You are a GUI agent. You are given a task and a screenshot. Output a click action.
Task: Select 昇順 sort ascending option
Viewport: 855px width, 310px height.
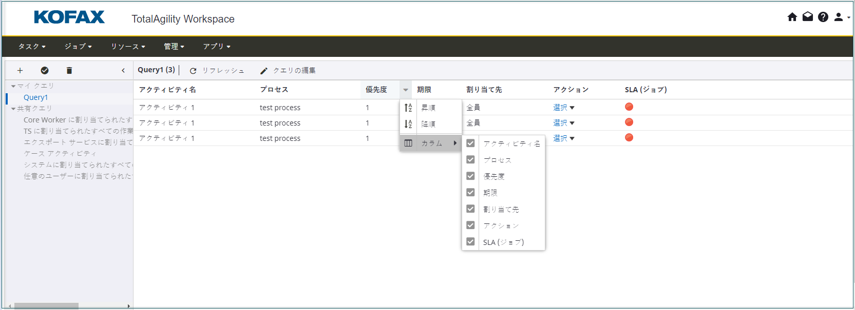pyautogui.click(x=428, y=108)
